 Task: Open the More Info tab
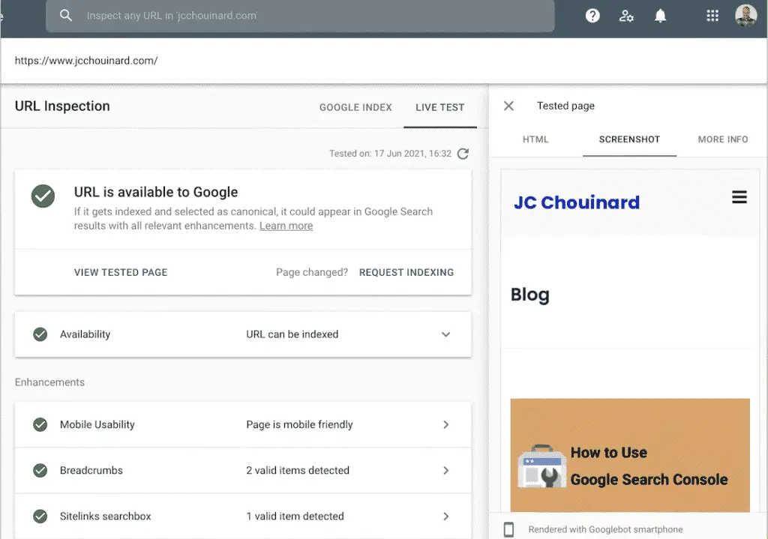[x=722, y=139]
